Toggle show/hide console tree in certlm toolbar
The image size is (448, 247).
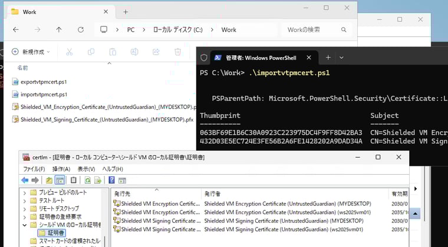click(x=60, y=180)
